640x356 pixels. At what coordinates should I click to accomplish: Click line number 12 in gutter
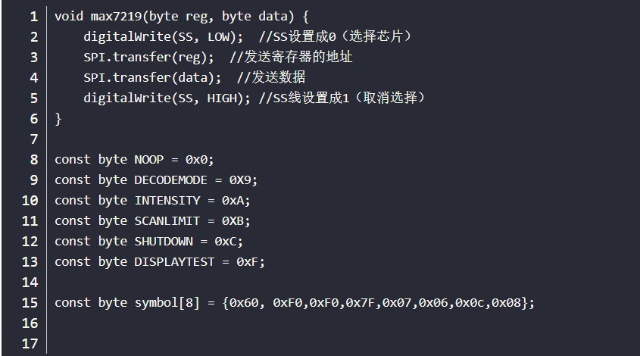pyautogui.click(x=30, y=242)
